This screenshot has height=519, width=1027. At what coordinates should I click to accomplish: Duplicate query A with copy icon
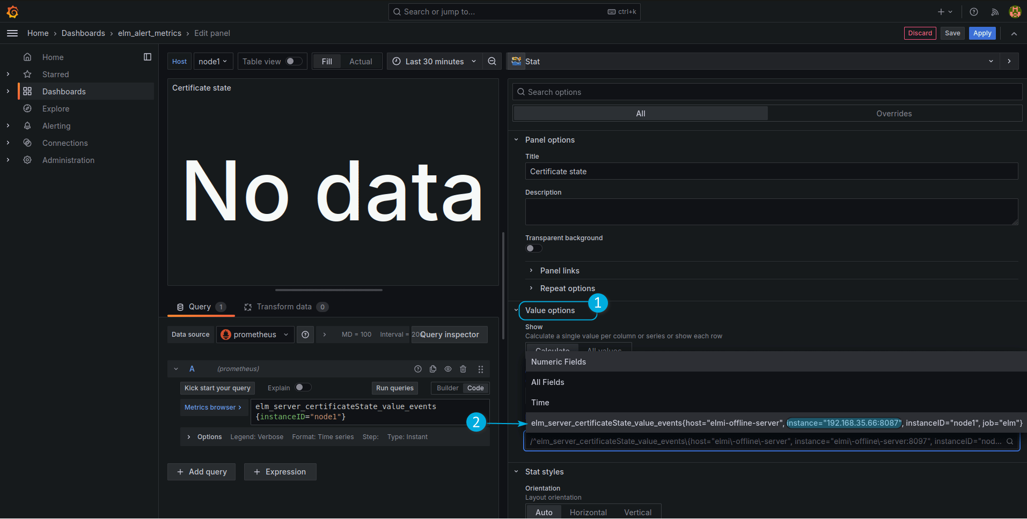pyautogui.click(x=433, y=369)
